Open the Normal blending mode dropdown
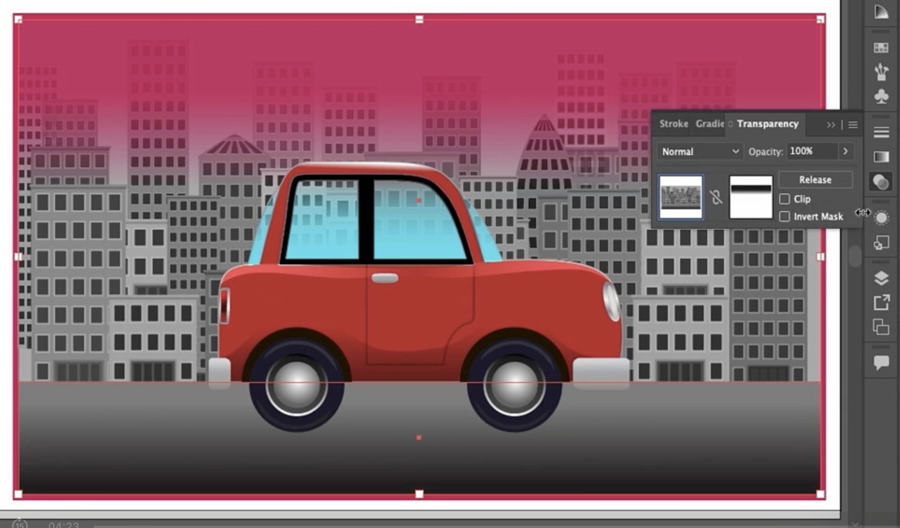This screenshot has width=900, height=528. click(700, 151)
